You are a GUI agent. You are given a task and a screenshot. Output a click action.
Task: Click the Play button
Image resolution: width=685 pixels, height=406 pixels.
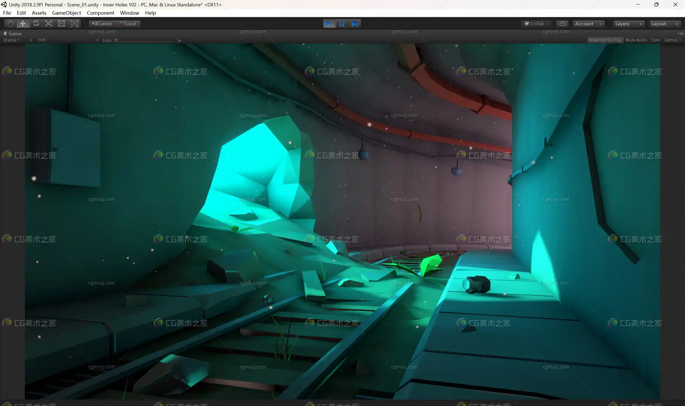coord(329,24)
